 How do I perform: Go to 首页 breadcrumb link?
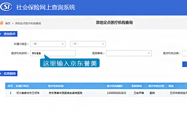[x=8, y=23]
